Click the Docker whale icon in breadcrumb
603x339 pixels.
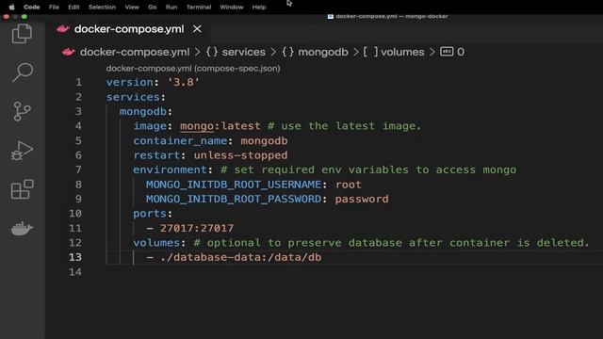click(x=69, y=52)
